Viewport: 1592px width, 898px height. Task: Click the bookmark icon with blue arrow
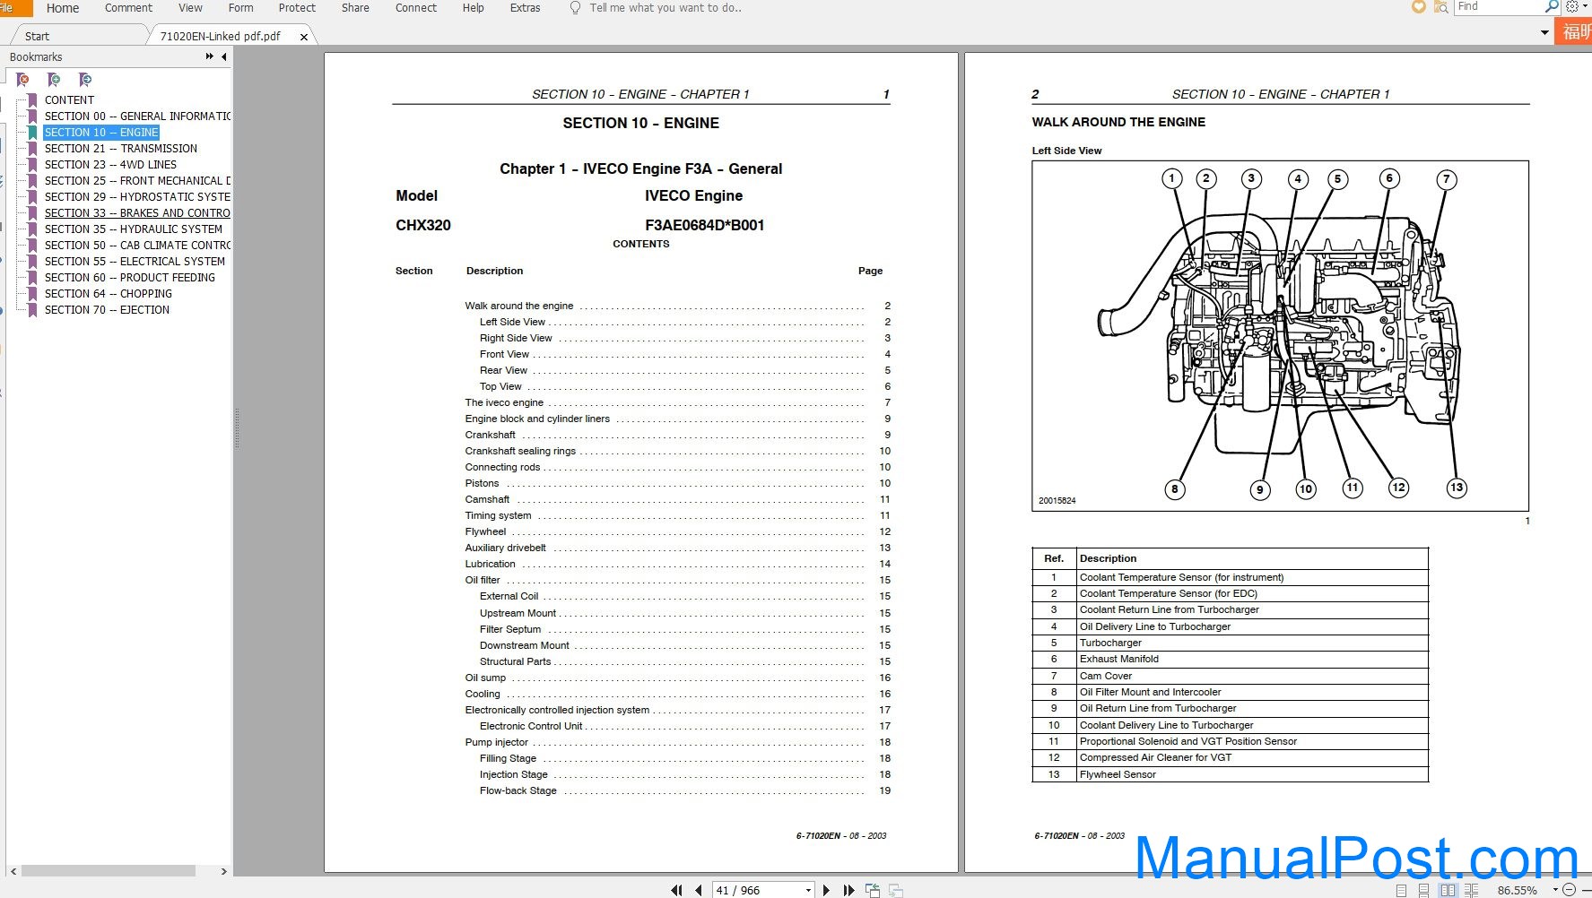pyautogui.click(x=85, y=80)
